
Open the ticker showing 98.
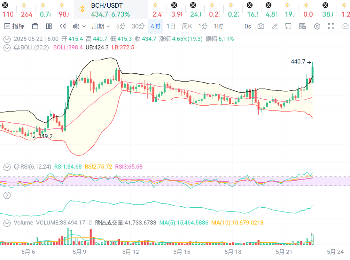click(63, 10)
